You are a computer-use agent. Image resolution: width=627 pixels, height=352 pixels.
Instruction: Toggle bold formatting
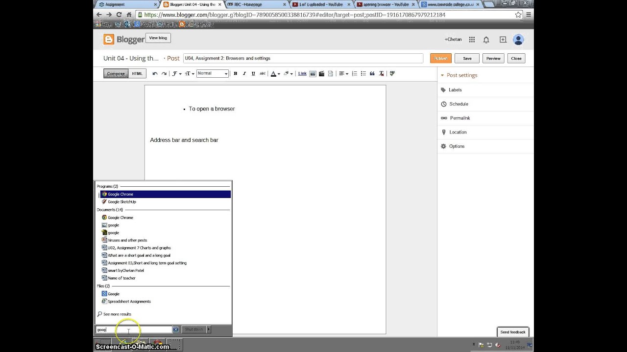pos(235,74)
